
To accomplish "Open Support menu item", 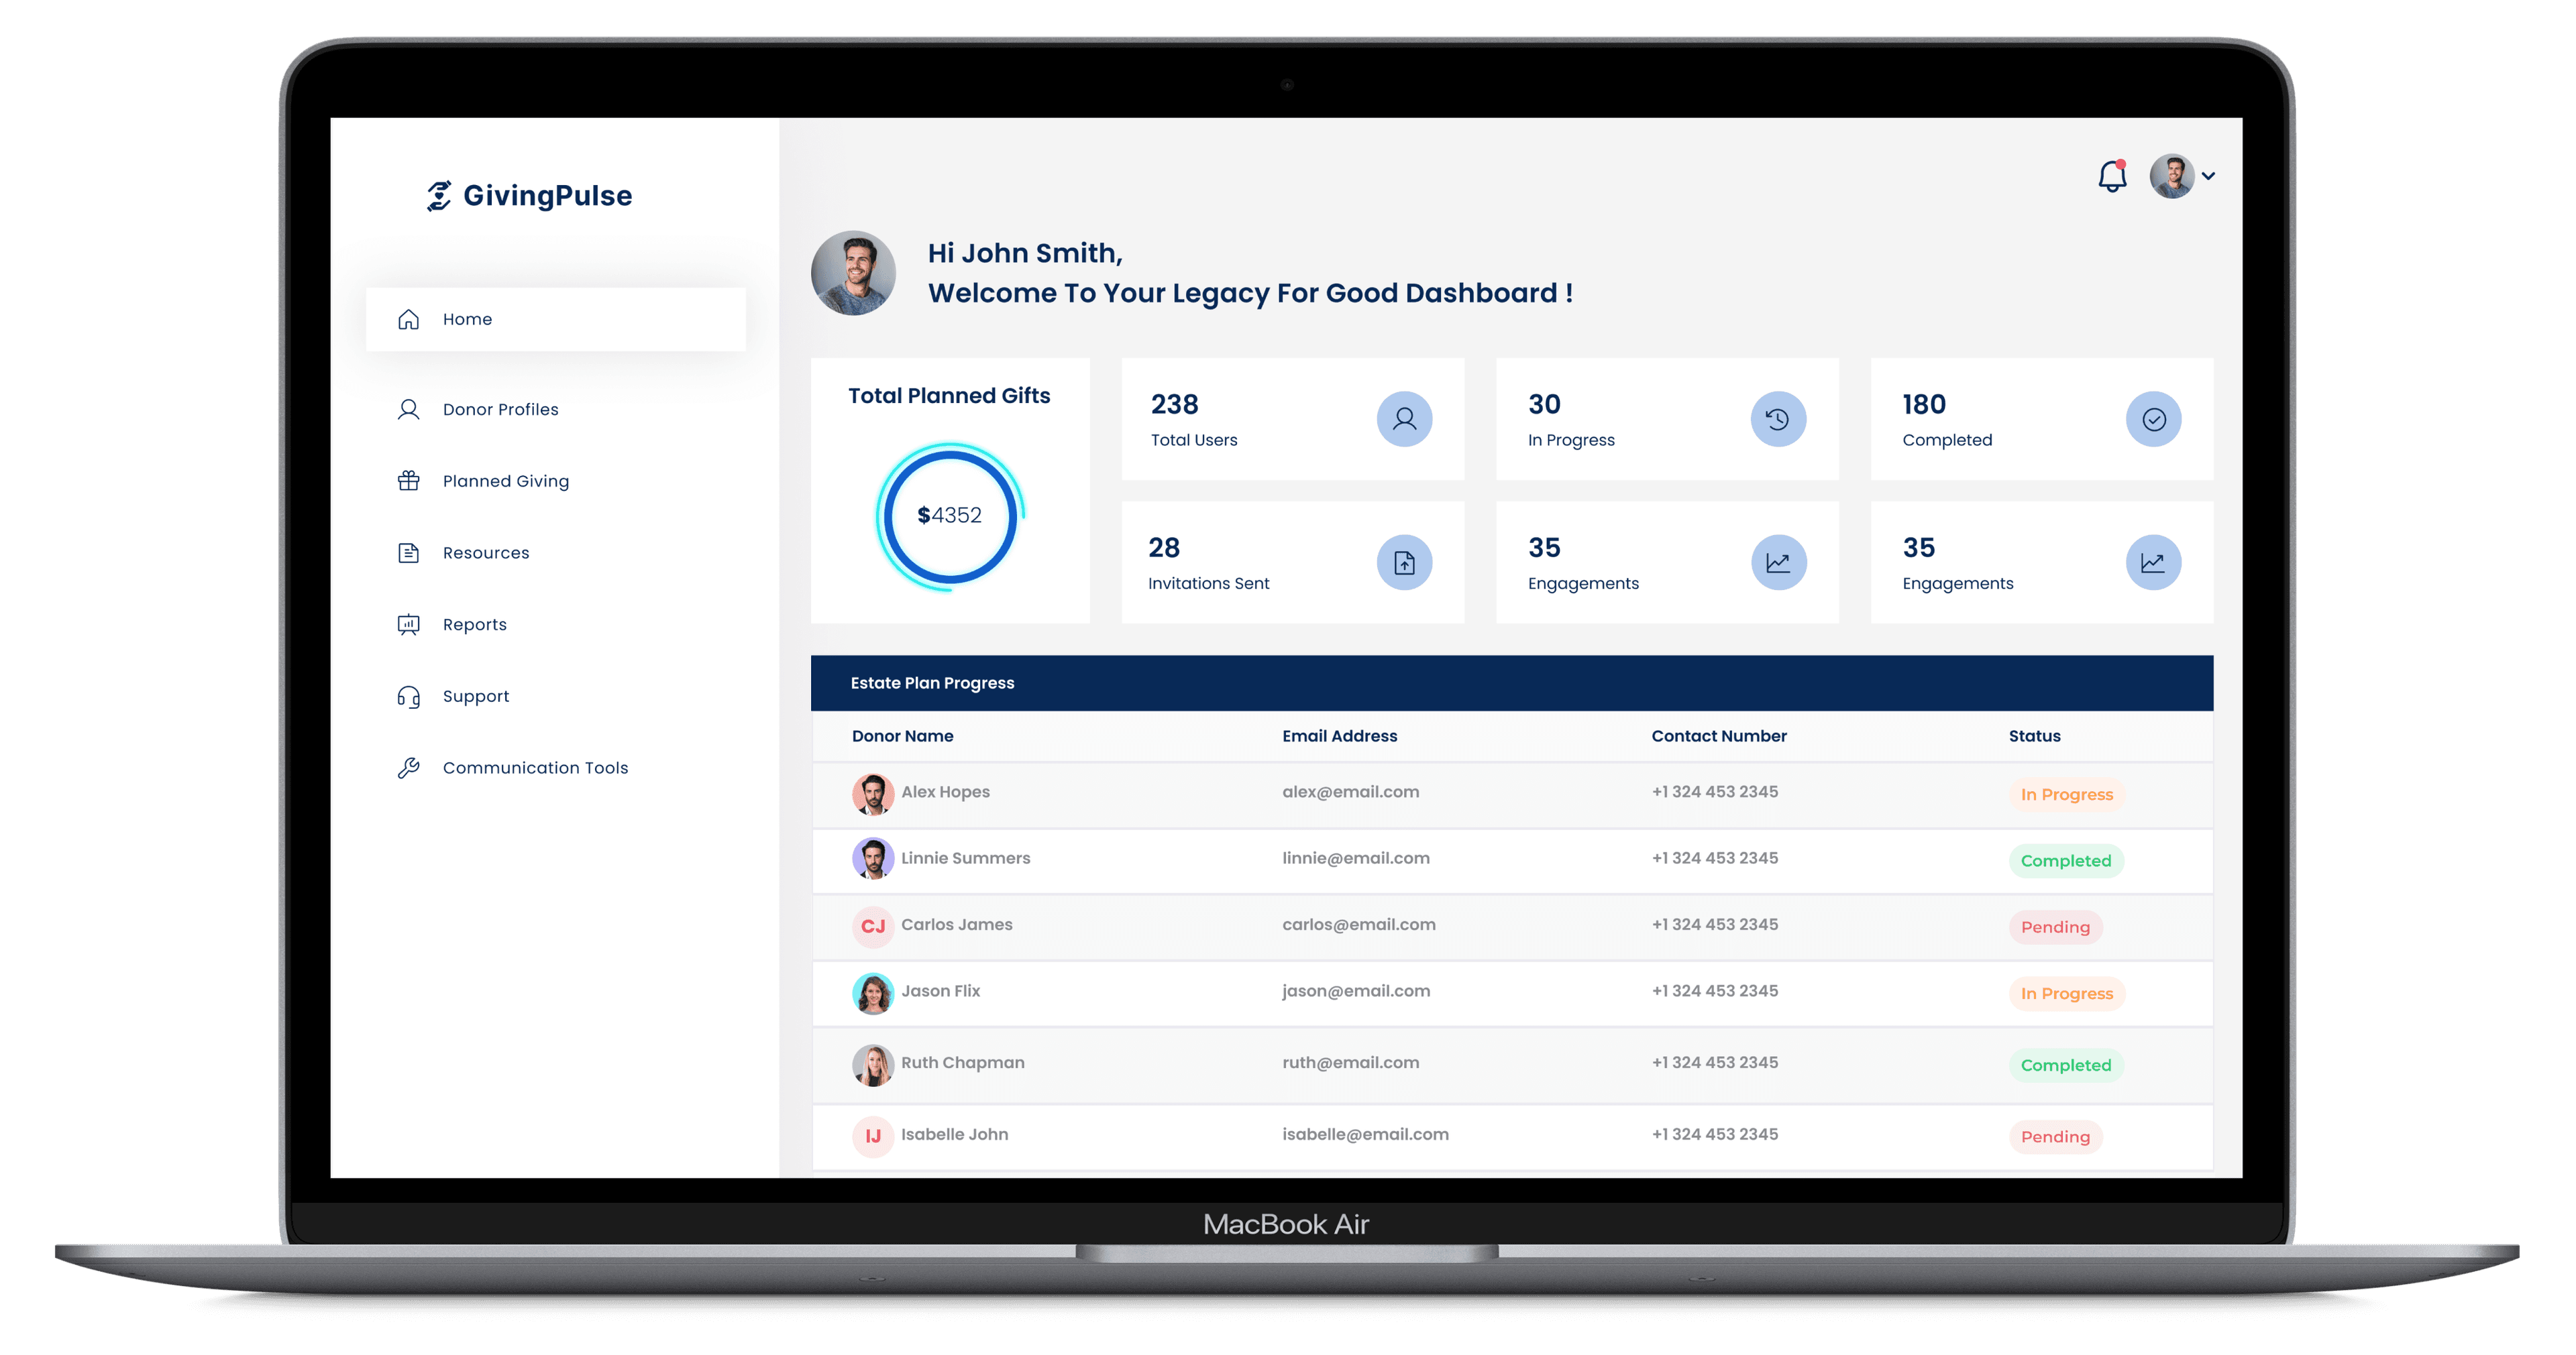I will [476, 697].
